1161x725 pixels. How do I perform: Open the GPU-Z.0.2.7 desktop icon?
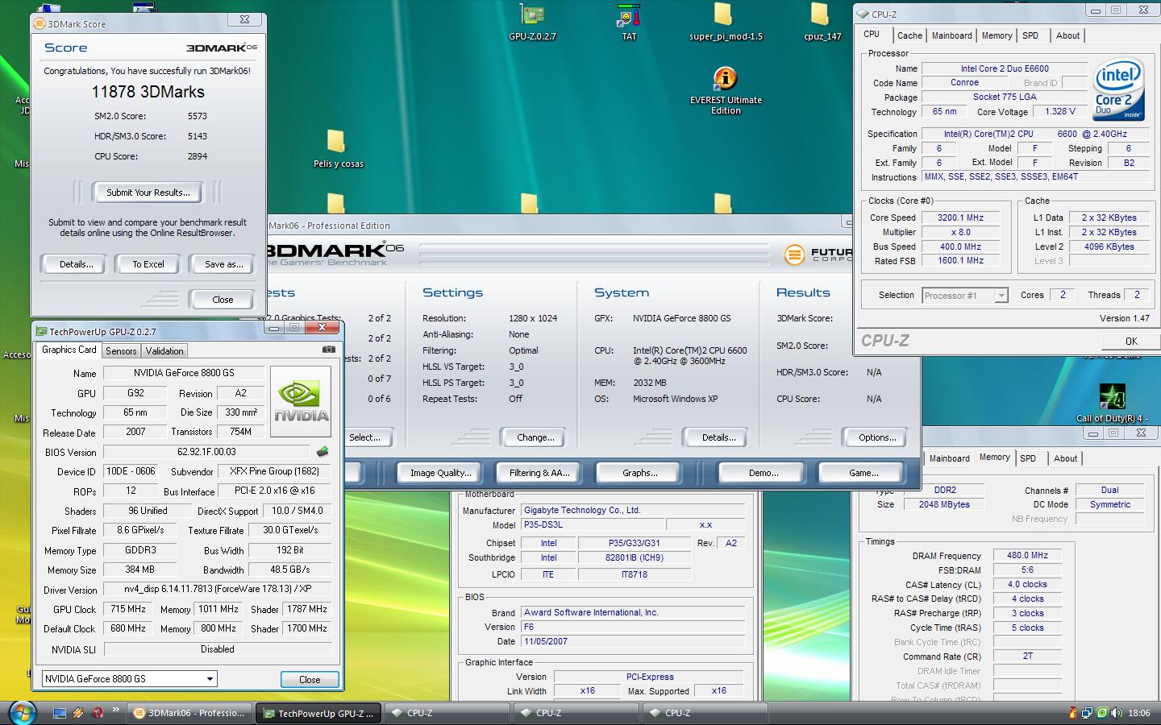[x=532, y=21]
